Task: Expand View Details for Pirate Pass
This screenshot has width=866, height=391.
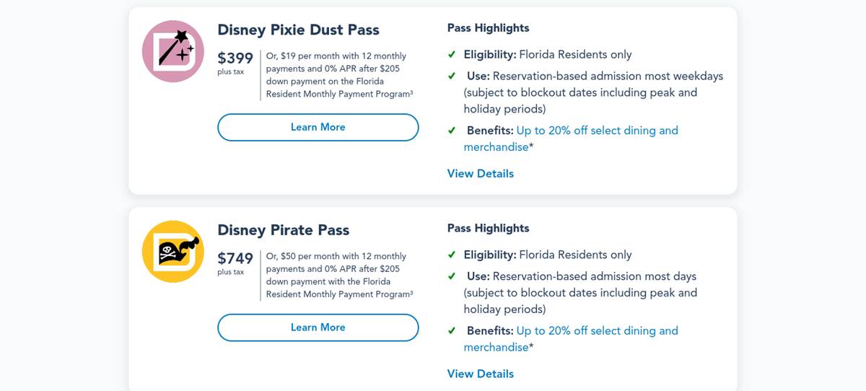Action: (x=481, y=374)
